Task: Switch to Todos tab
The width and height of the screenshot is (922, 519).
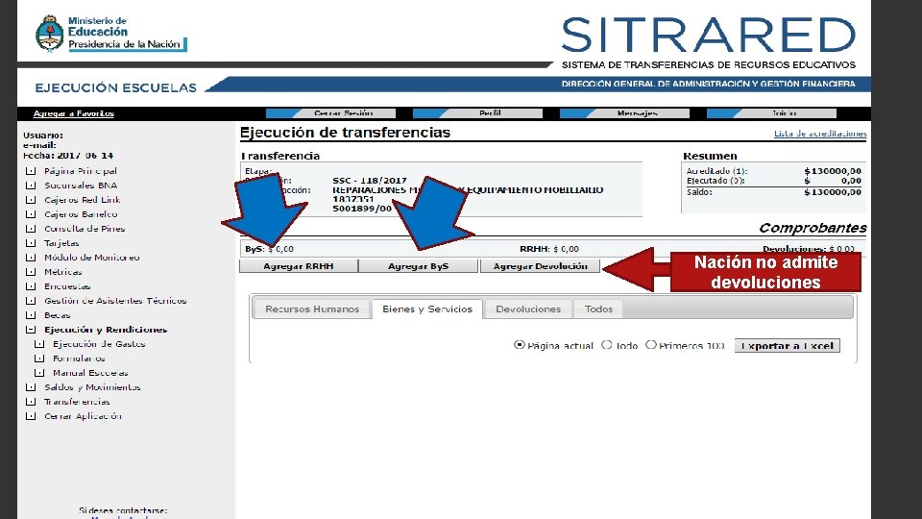Action: click(x=598, y=309)
